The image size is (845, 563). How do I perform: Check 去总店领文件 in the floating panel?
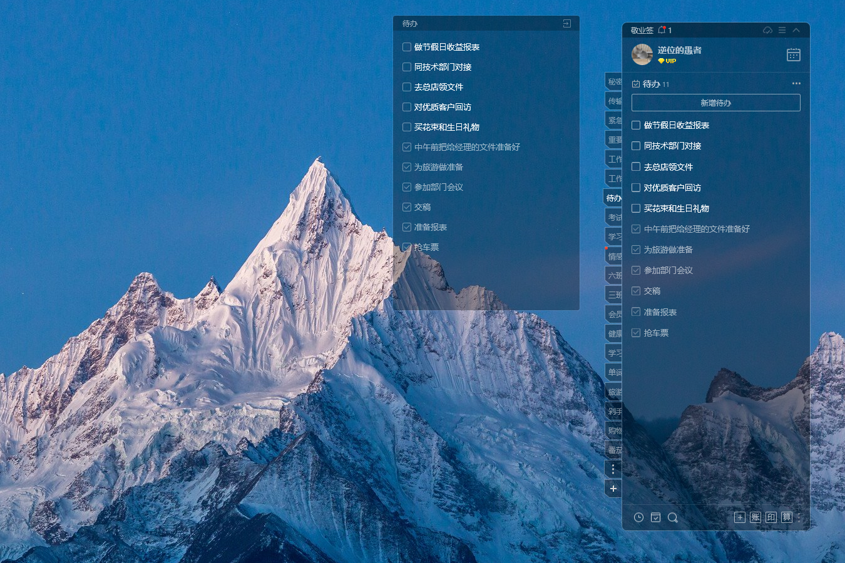point(407,87)
